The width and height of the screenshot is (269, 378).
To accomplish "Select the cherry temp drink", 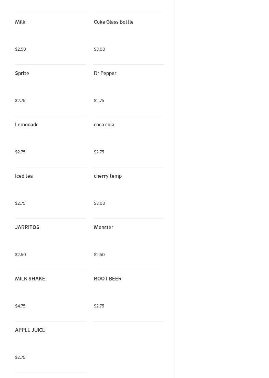I will [x=108, y=176].
